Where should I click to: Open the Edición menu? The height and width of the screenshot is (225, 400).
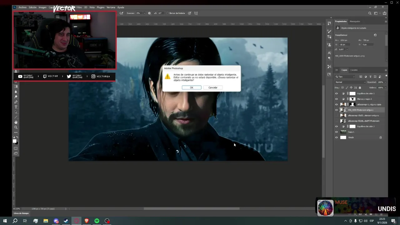(x=32, y=7)
